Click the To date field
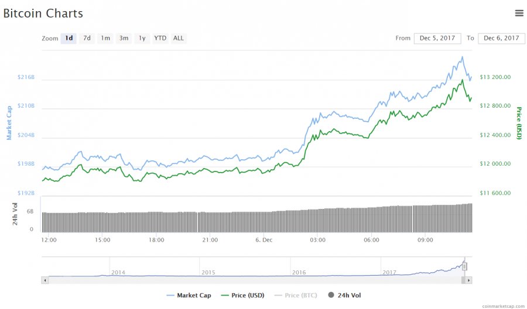Screen dimensions: 527x309 pos(501,38)
